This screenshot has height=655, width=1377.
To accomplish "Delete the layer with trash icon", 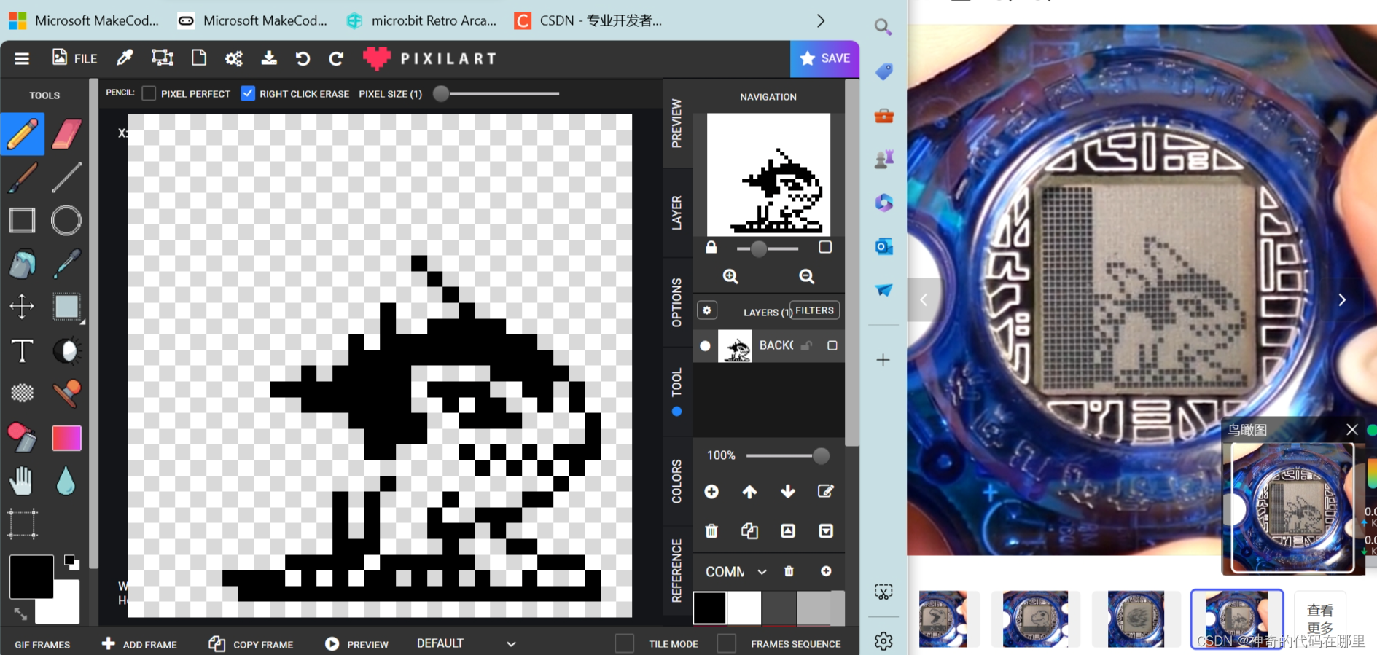I will tap(711, 530).
